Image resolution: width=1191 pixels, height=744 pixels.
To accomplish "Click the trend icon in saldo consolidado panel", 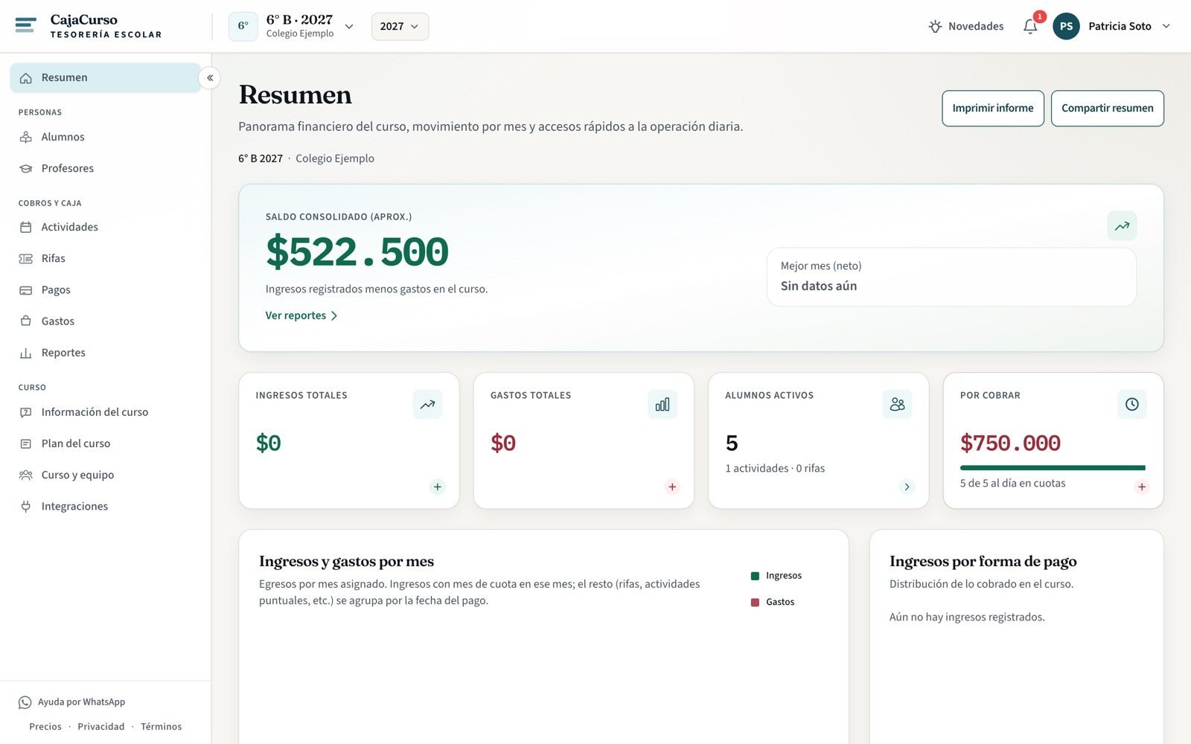I will click(x=1122, y=226).
